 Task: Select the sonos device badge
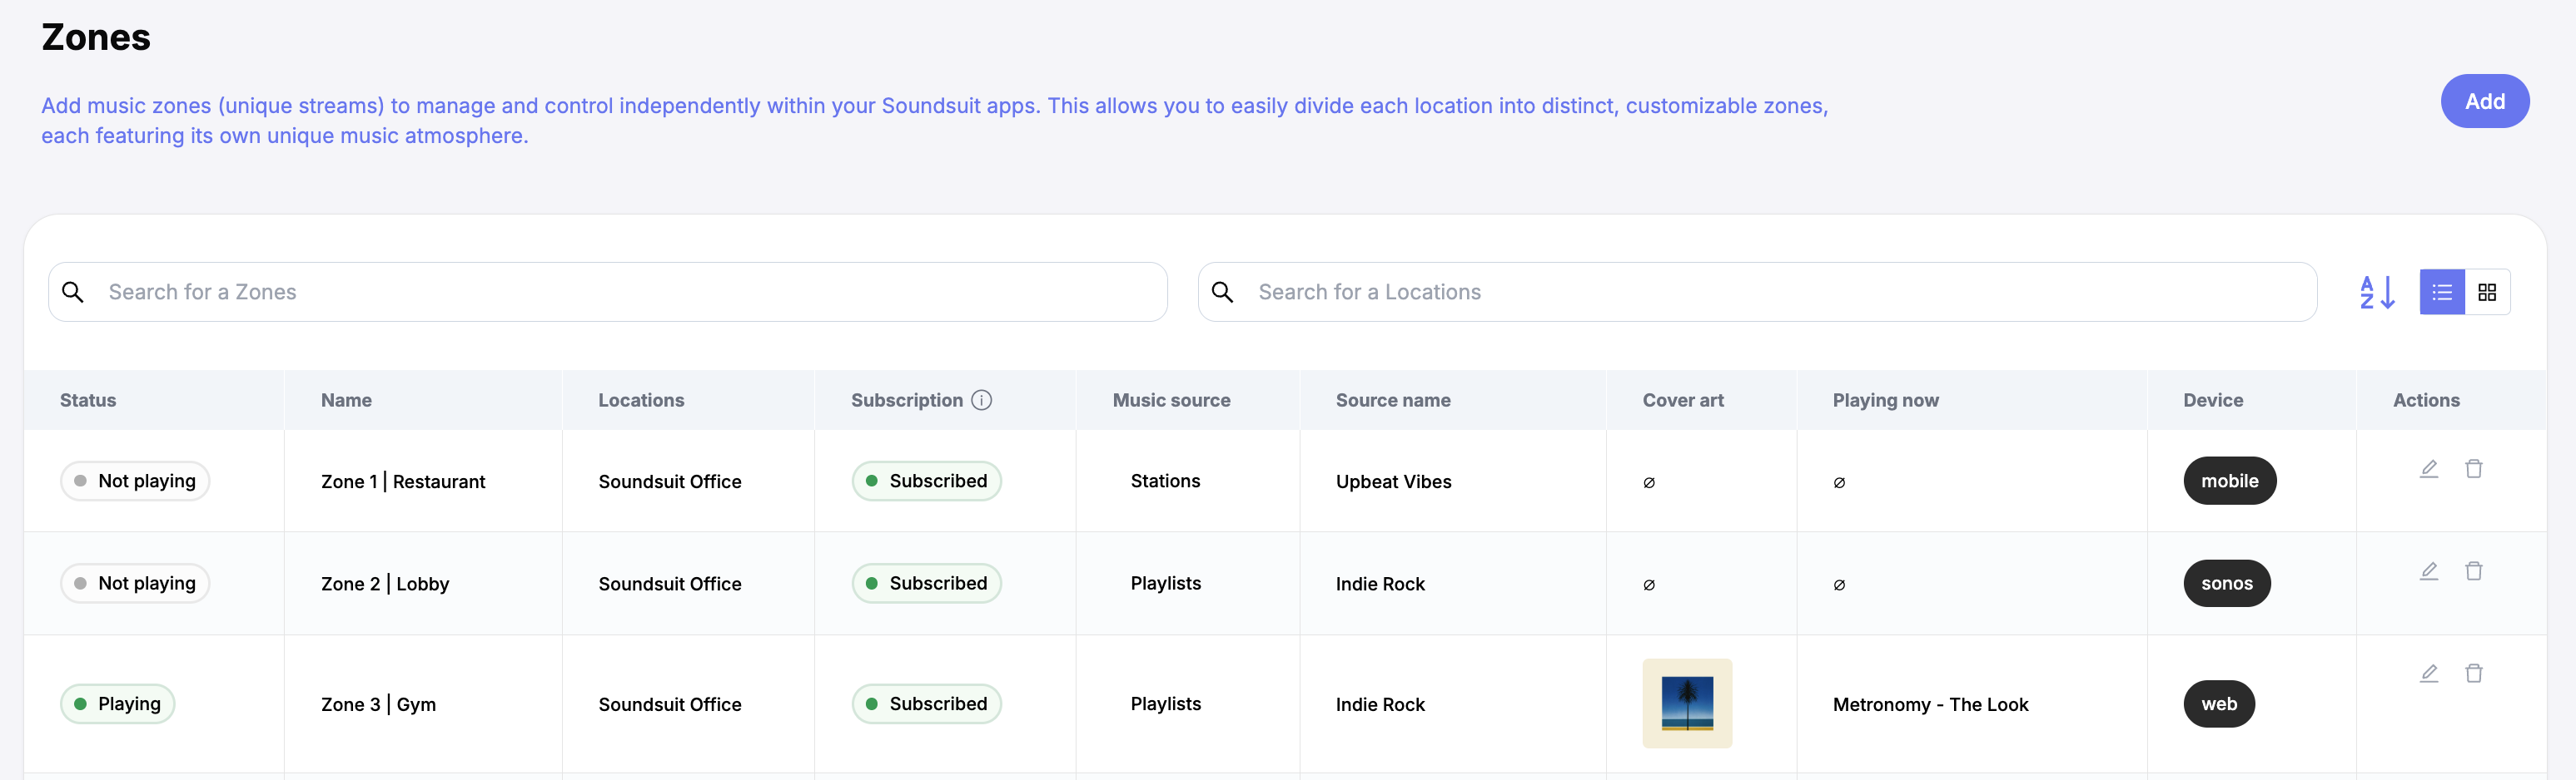tap(2226, 583)
